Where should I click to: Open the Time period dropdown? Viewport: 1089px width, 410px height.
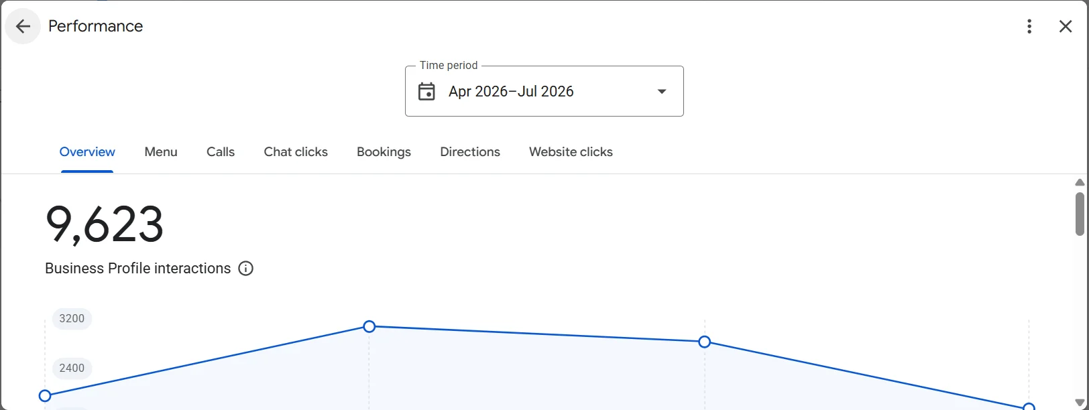[544, 91]
